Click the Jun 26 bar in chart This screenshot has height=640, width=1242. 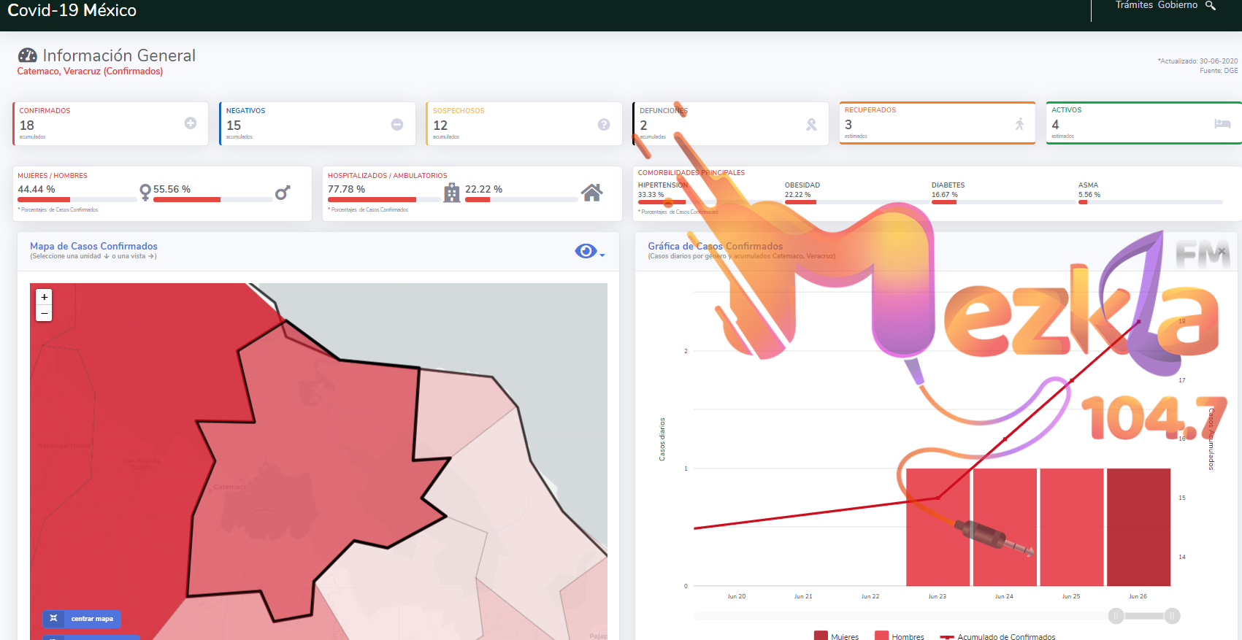(1138, 527)
